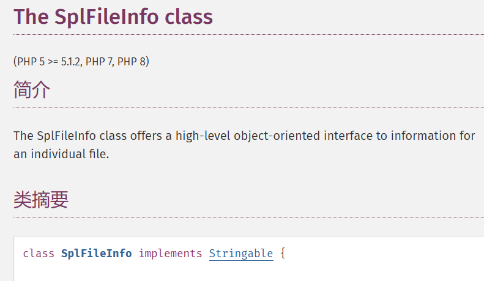This screenshot has width=484, height=281.
Task: Click the 简介 section heading
Action: click(32, 90)
